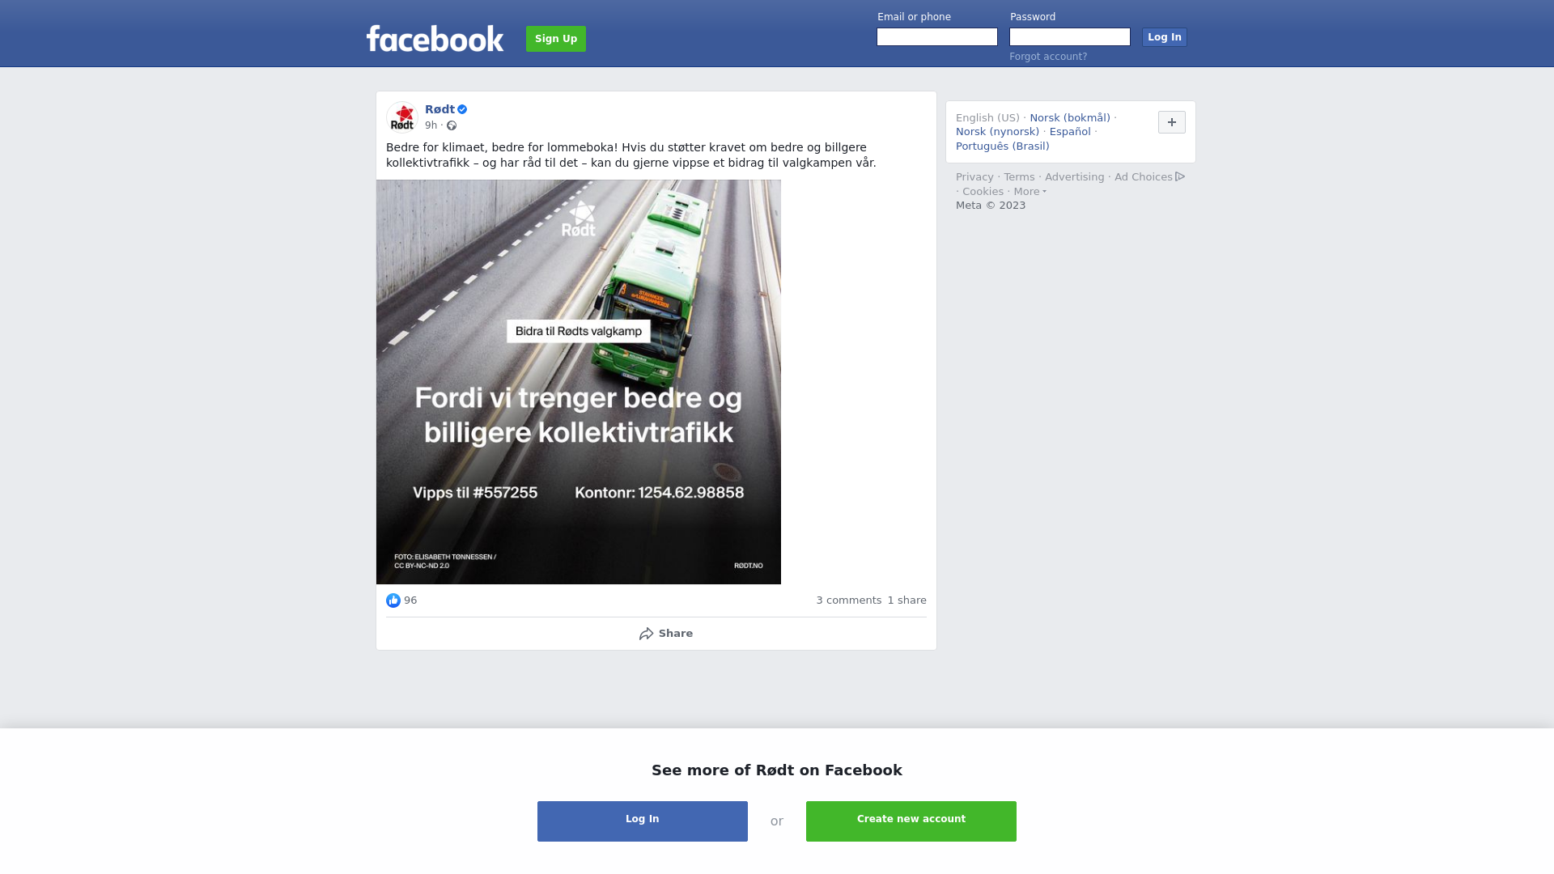
Task: Click the blue Log In banner button
Action: click(x=643, y=821)
